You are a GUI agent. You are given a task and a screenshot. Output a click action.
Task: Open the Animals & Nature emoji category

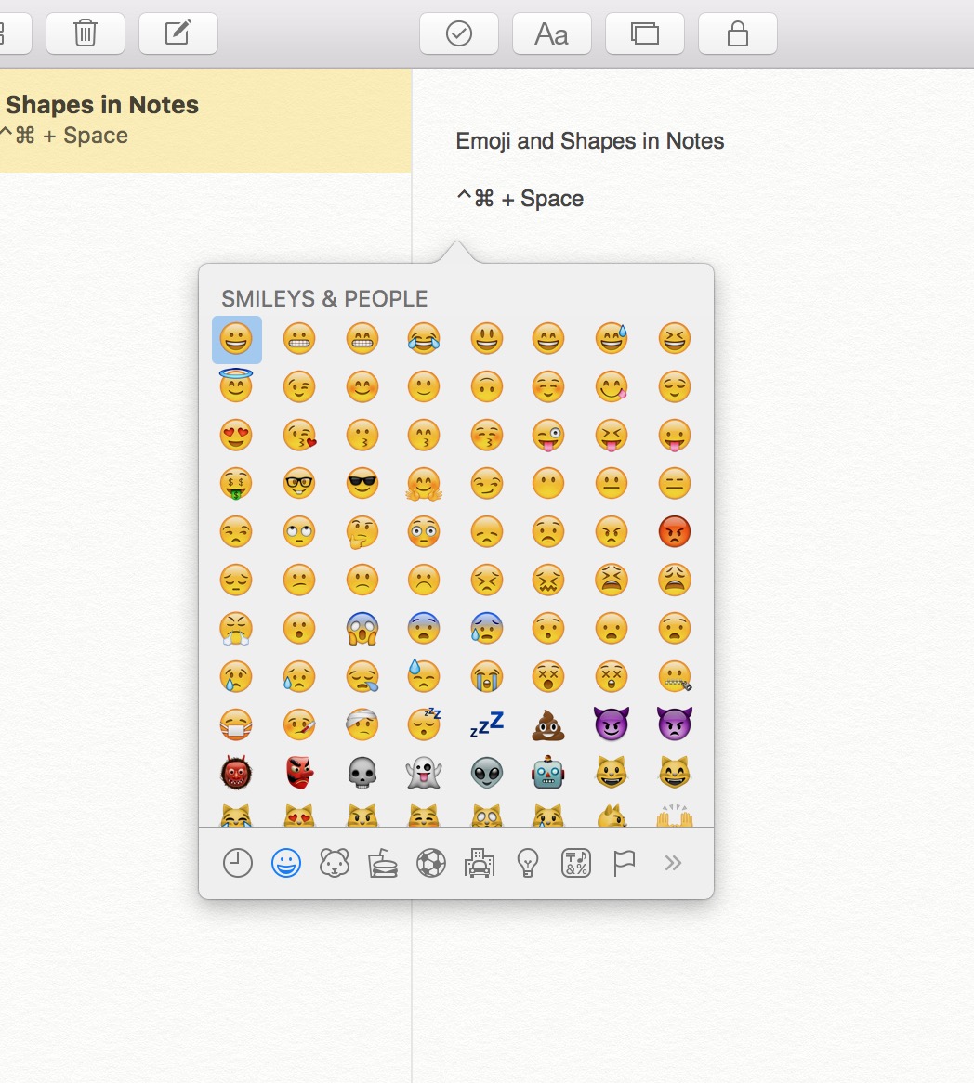click(335, 862)
